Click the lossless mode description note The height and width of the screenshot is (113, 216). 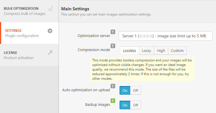click(142, 69)
